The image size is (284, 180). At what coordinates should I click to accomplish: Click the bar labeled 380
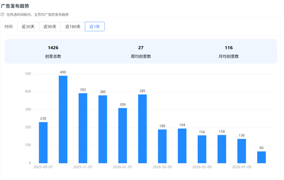103,129
